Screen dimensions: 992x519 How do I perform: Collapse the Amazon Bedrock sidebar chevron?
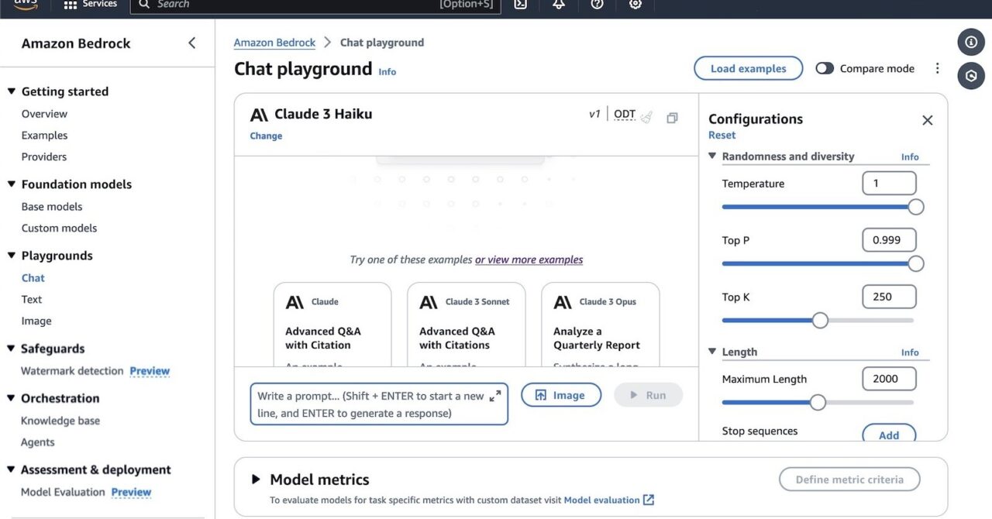pyautogui.click(x=192, y=43)
